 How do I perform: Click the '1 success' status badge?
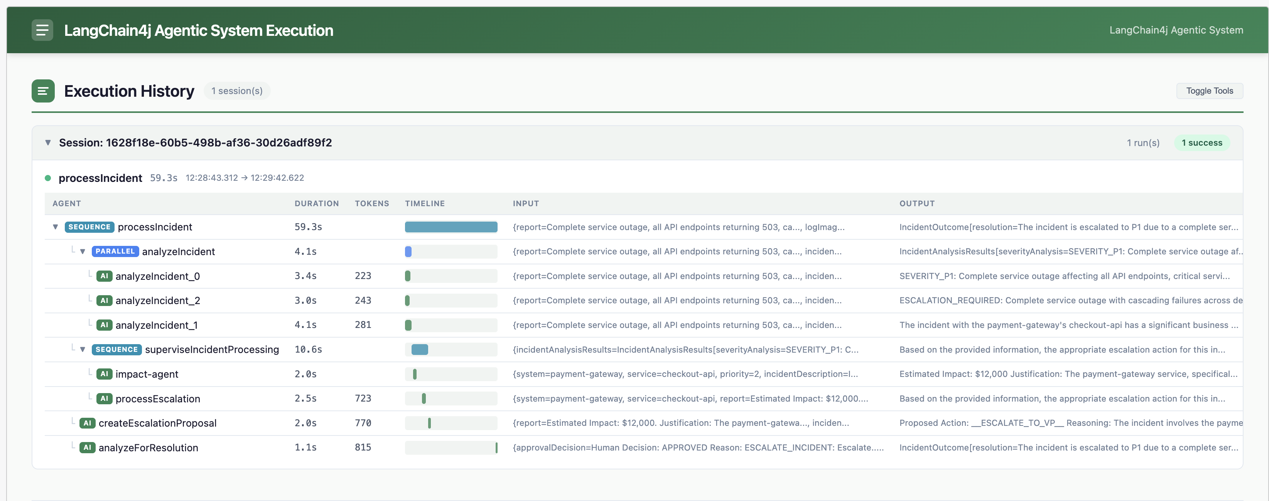pyautogui.click(x=1201, y=143)
